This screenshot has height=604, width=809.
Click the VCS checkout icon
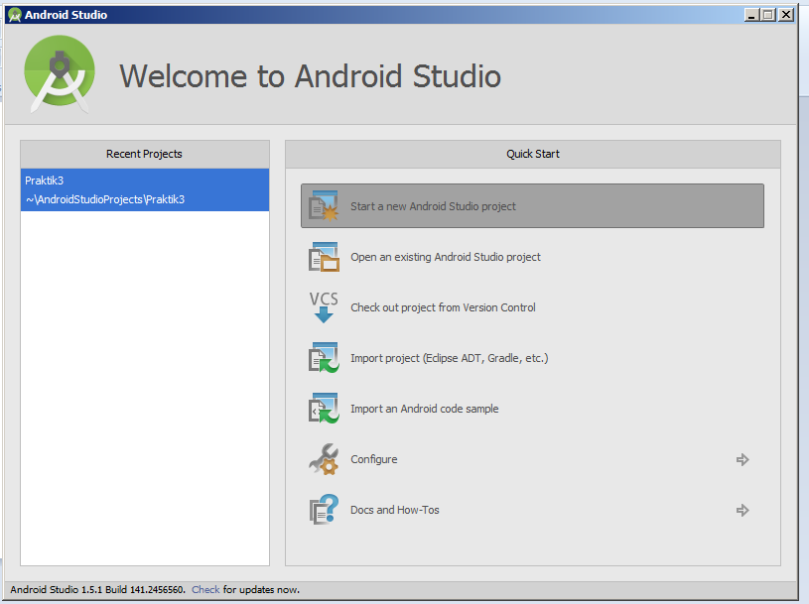(322, 306)
